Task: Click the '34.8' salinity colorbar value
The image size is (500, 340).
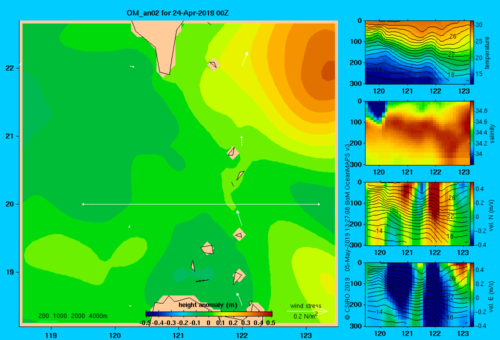Action: click(x=481, y=111)
